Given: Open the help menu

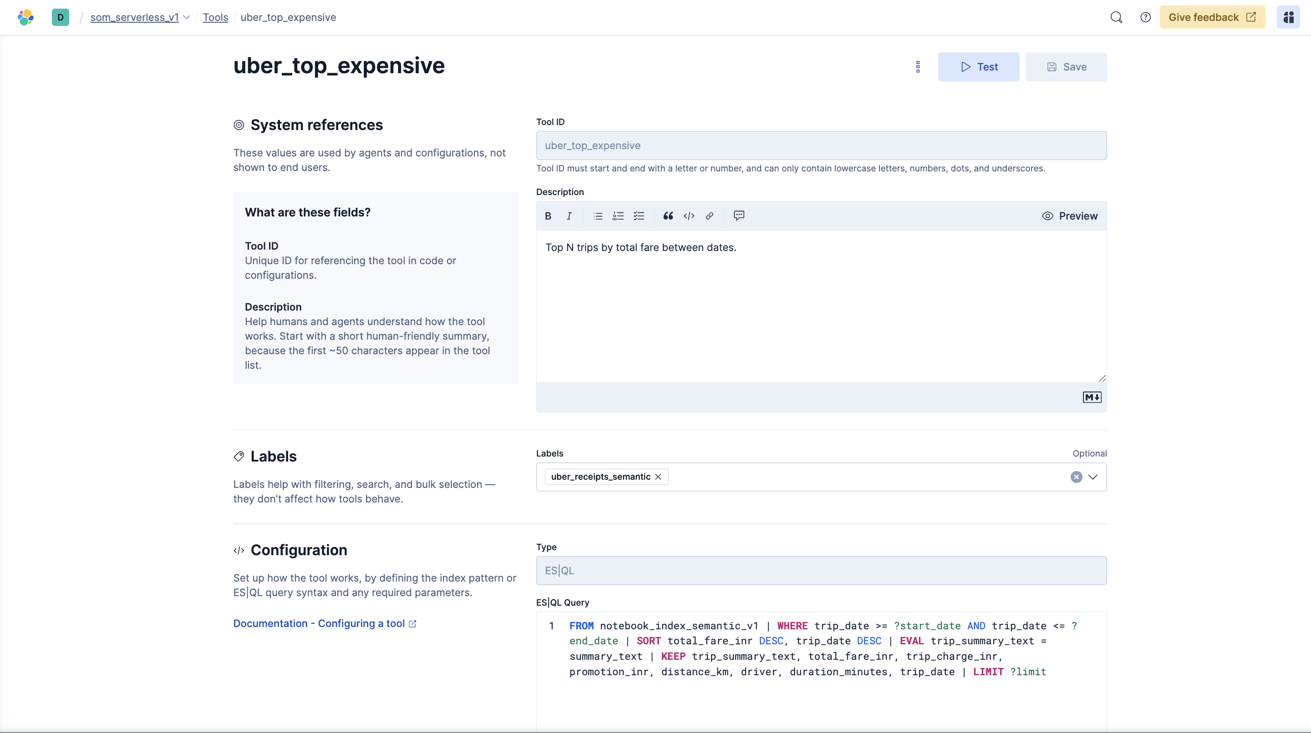Looking at the screenshot, I should [1146, 17].
